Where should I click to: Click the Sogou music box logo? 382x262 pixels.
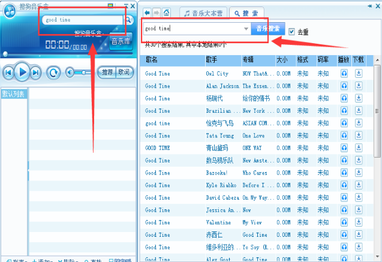pyautogui.click(x=10, y=11)
